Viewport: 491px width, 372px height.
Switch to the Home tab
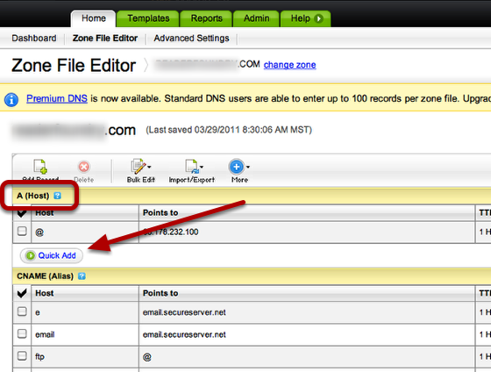click(94, 18)
